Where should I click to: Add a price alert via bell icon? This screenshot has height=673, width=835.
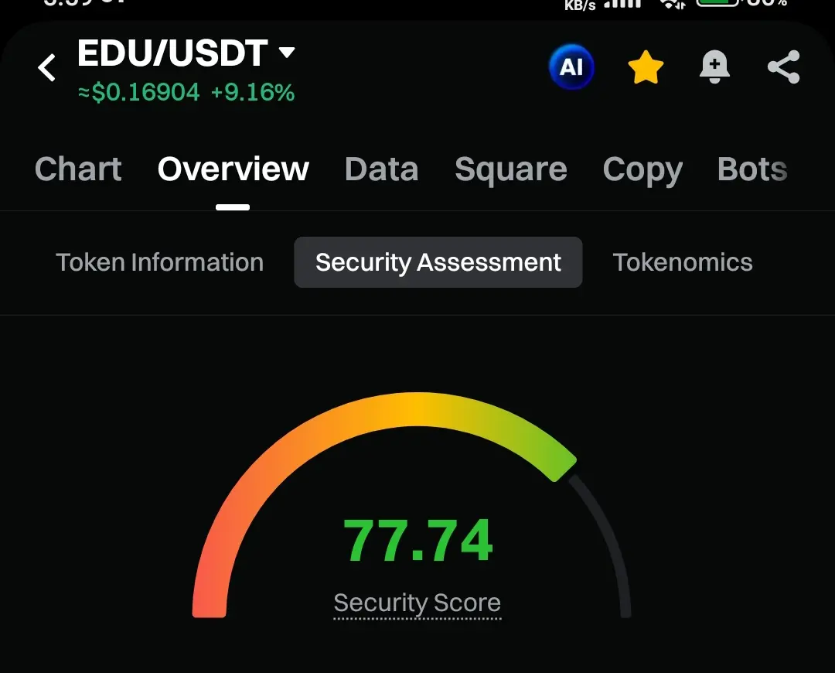point(714,67)
